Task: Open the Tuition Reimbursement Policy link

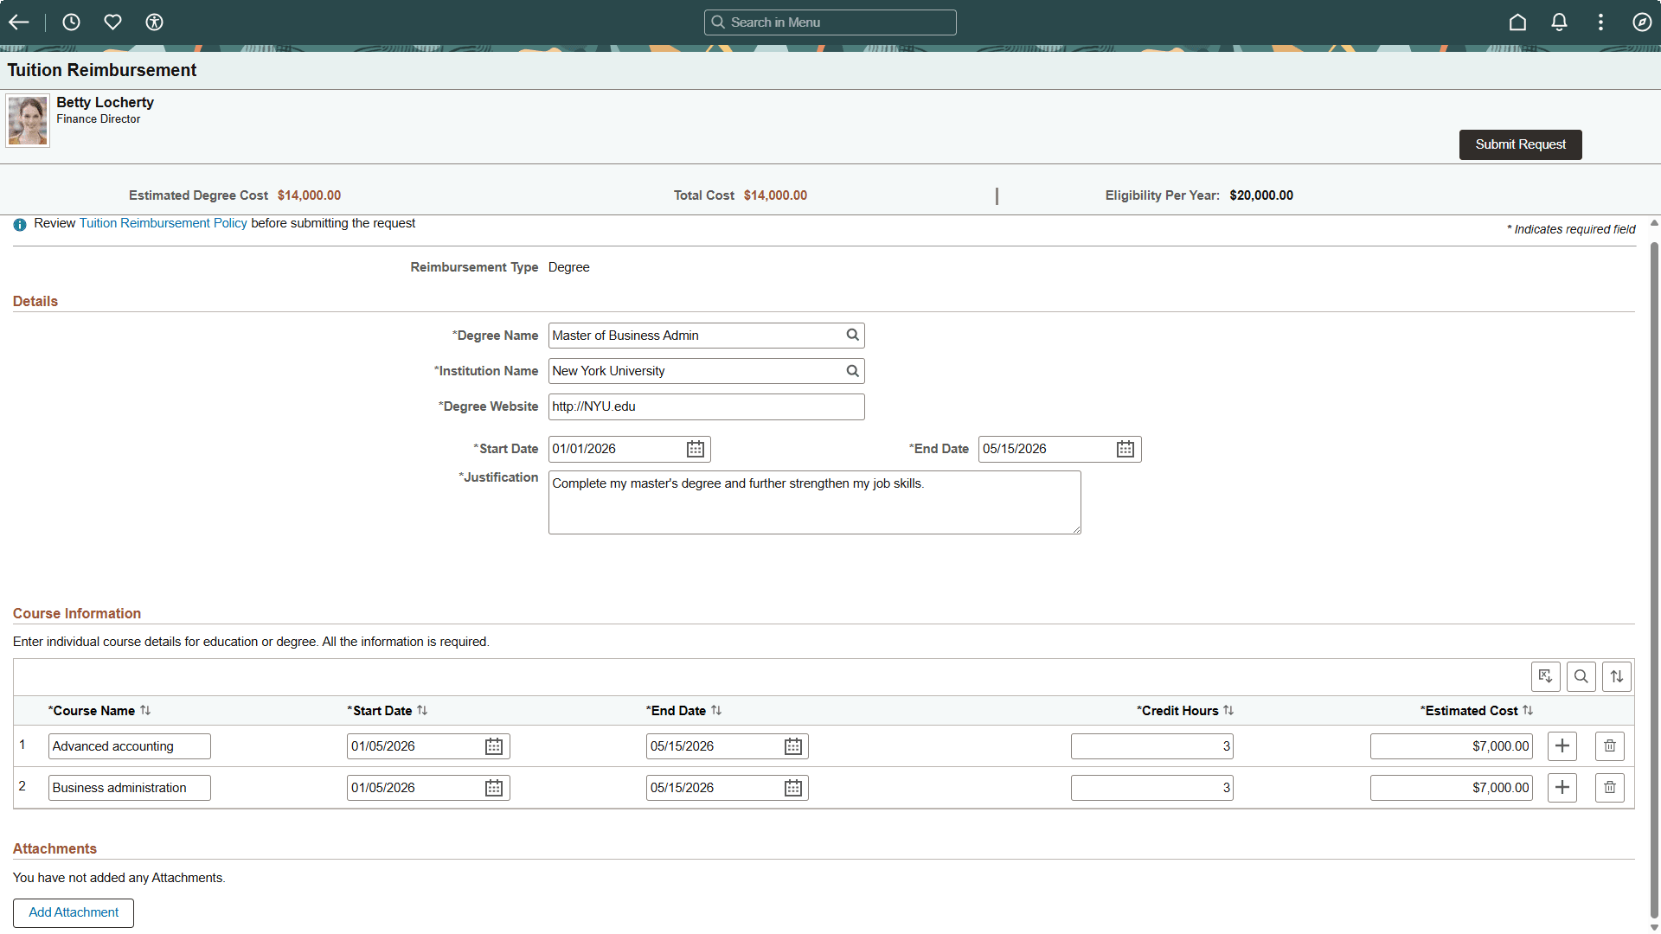Action: click(163, 223)
